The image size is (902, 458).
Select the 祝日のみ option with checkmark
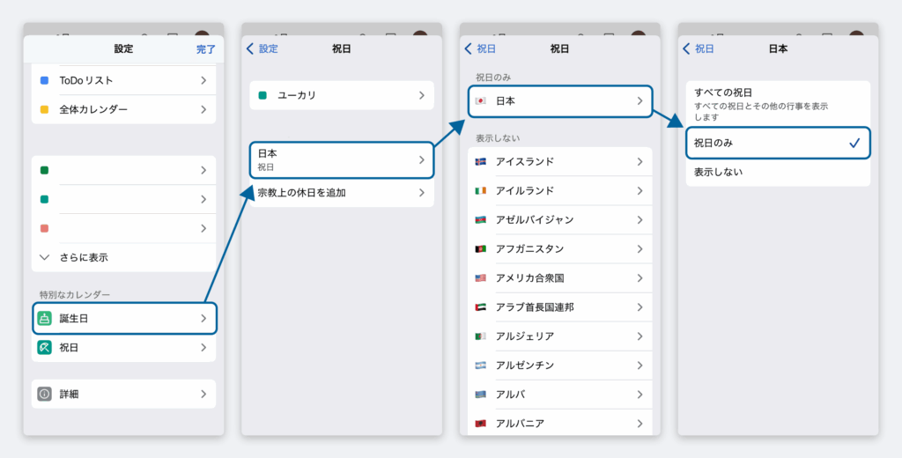777,143
